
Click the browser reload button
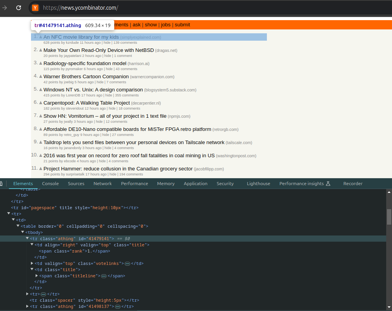click(x=19, y=8)
